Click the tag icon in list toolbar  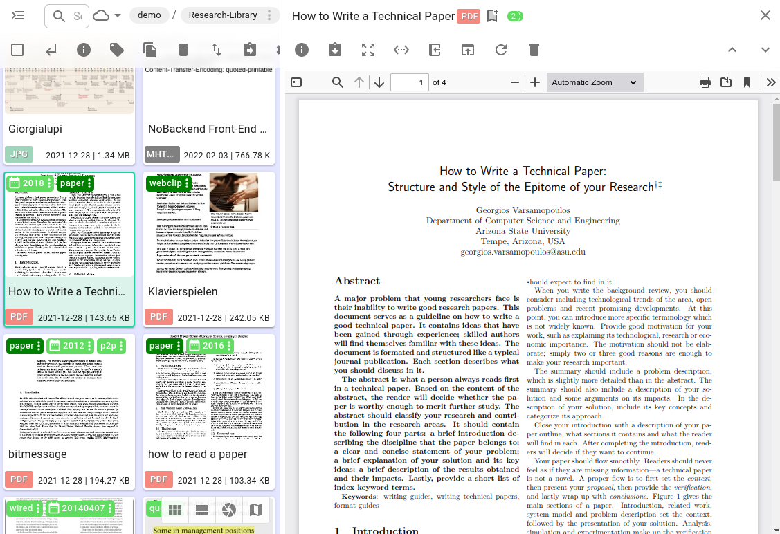(117, 50)
